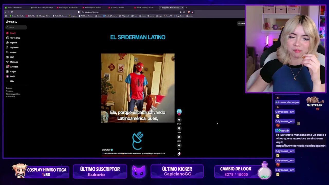The height and width of the screenshot is (185, 329).
Task: Open the Amigos section
Action: pos(13,52)
